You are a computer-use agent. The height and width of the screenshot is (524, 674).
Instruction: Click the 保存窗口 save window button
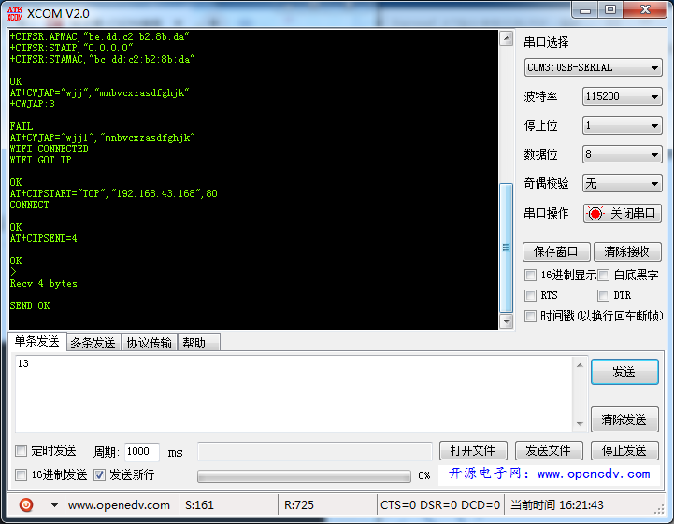(556, 251)
